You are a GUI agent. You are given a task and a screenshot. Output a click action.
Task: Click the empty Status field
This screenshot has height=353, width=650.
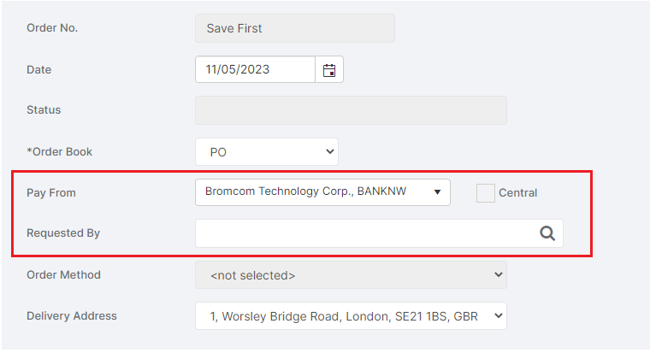tap(351, 110)
